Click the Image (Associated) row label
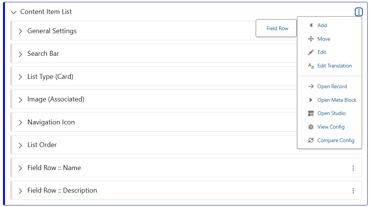Viewport: 370px width, 207px height. coord(56,100)
